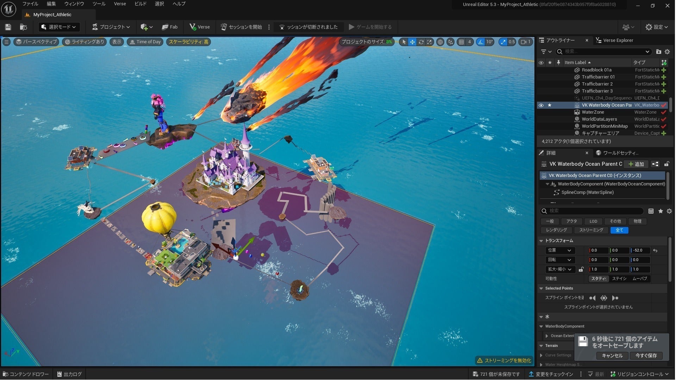
Task: Select WaterZone in the outliner
Action: (593, 112)
